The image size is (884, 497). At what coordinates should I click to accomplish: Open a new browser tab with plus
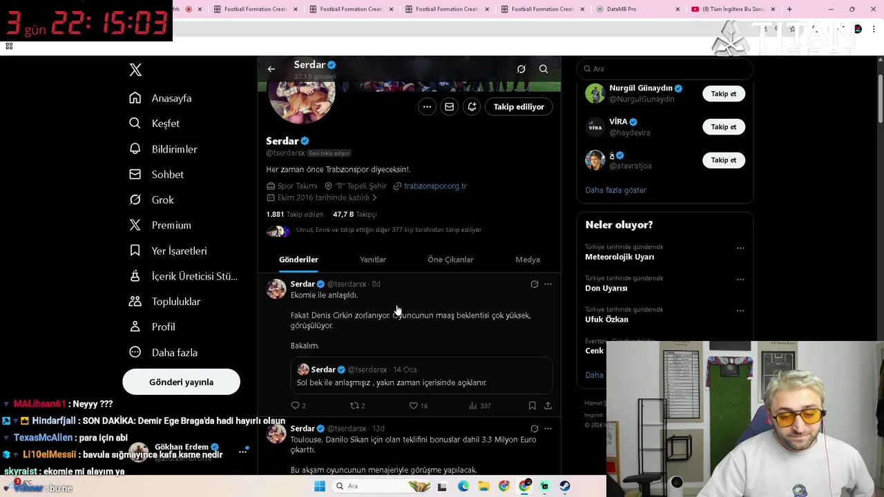click(x=789, y=9)
